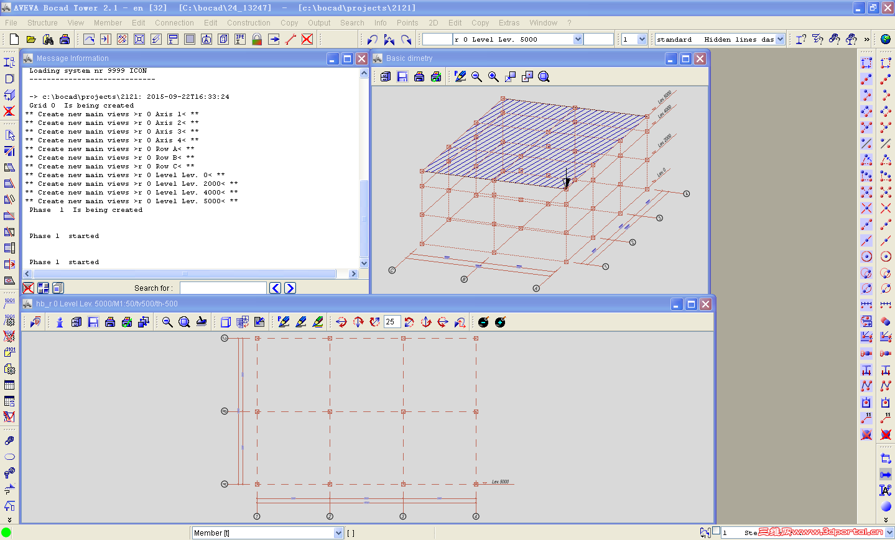Open the Points menu
This screenshot has height=540, width=895.
[407, 23]
